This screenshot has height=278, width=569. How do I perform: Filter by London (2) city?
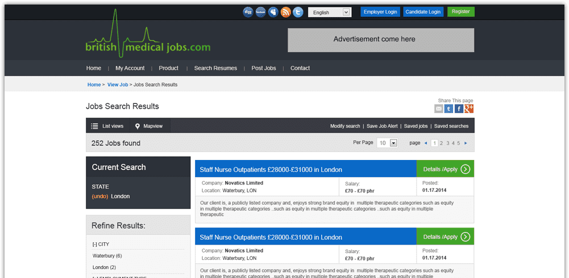104,267
